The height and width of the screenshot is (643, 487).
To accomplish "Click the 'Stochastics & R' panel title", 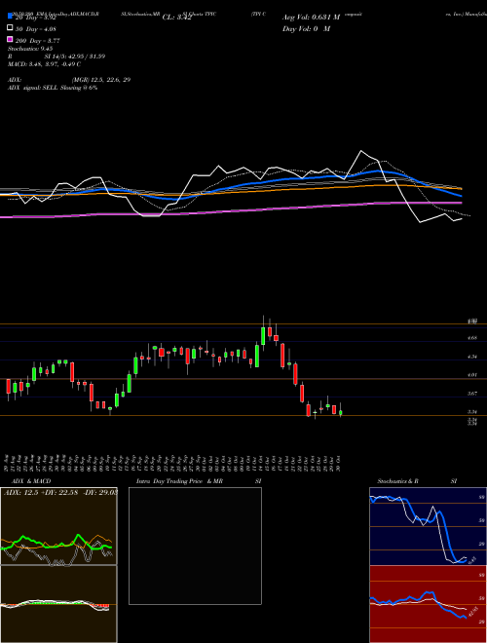I will click(x=397, y=481).
